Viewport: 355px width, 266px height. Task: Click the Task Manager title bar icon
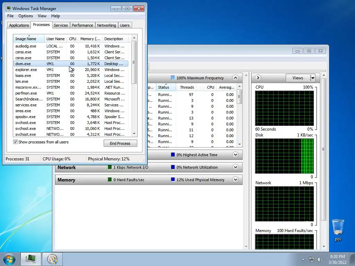(8, 8)
